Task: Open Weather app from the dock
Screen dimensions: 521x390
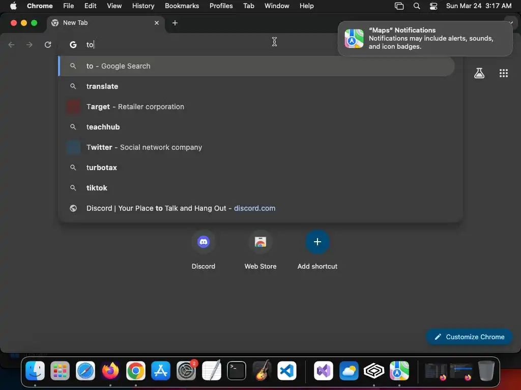Action: tap(349, 371)
